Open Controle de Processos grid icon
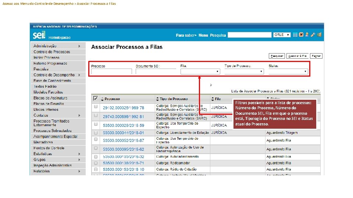353x198 pixels. click(x=295, y=35)
